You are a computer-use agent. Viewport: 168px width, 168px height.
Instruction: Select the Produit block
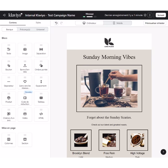coord(9,98)
